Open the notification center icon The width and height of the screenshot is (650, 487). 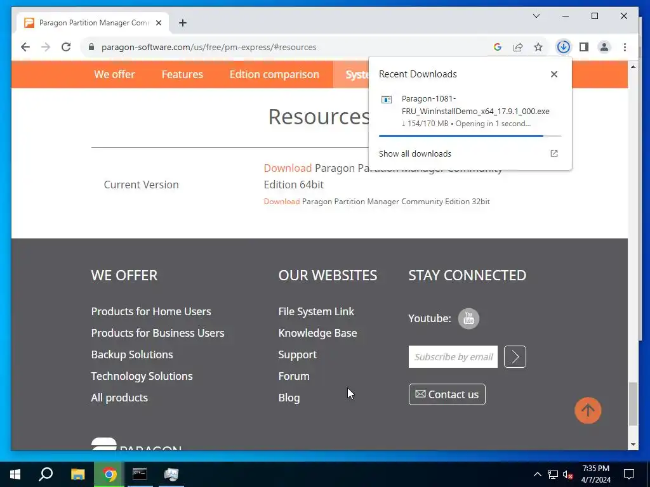629,474
